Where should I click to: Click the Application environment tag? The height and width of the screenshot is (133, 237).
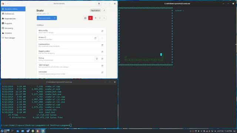(96, 10)
